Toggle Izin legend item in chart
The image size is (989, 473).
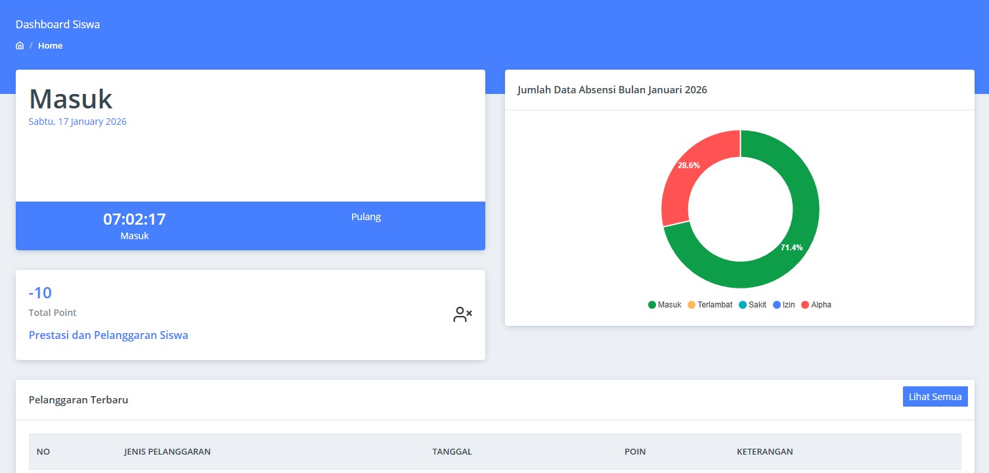tap(783, 305)
